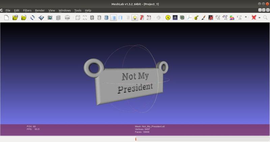
Task: Click the Vertices: 9497 readout
Action: tap(142, 129)
